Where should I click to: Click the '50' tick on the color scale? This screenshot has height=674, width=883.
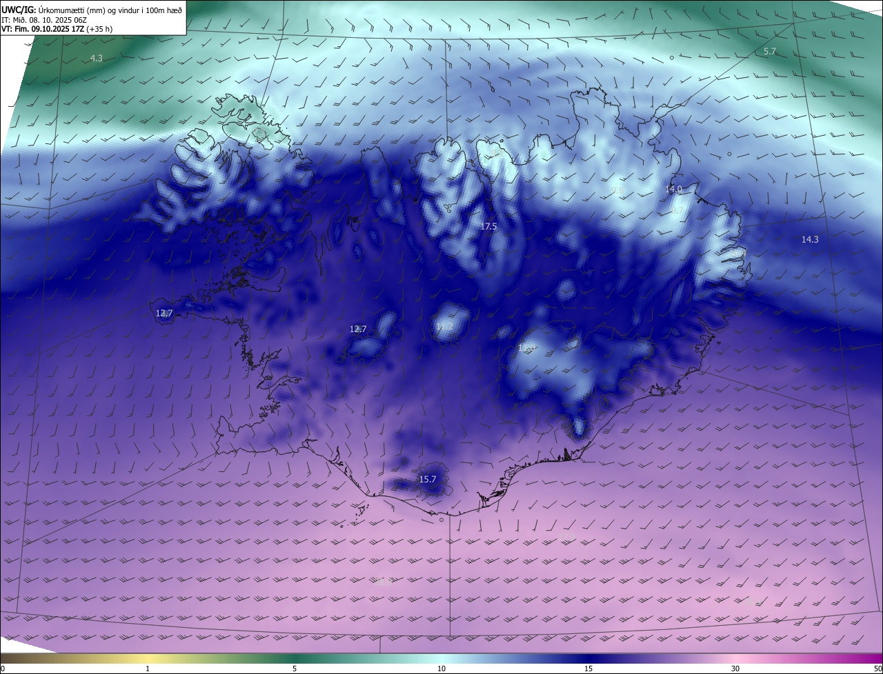click(877, 668)
